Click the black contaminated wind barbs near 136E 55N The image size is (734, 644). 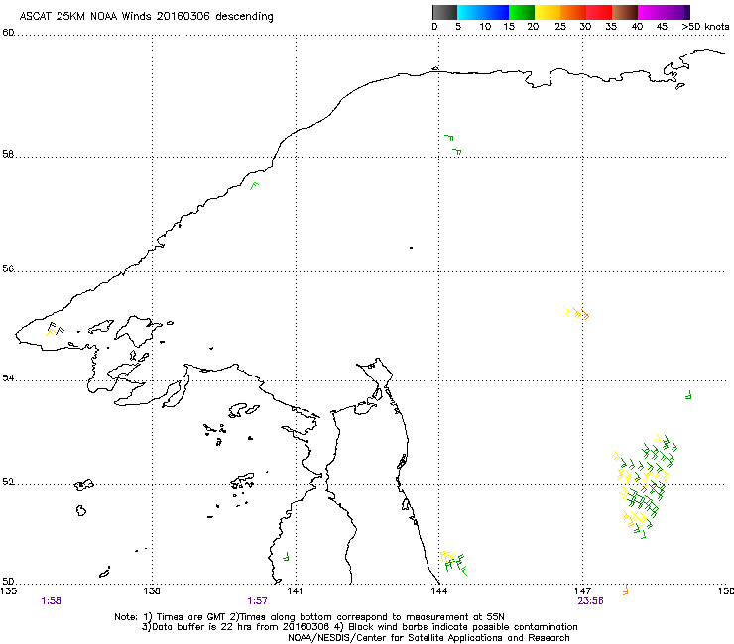point(55,329)
